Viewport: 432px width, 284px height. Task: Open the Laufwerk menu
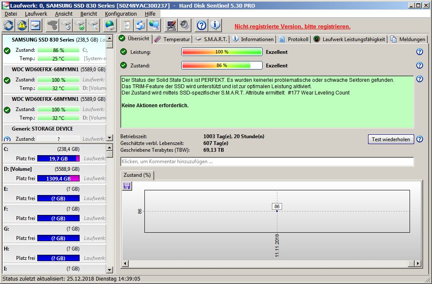tap(36, 14)
